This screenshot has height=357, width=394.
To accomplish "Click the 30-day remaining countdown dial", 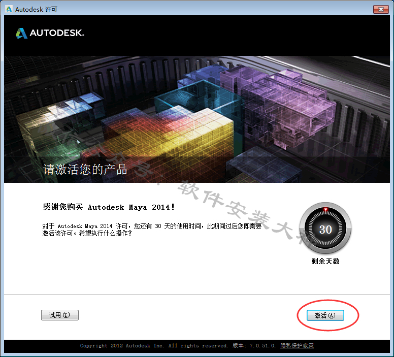I will click(325, 229).
